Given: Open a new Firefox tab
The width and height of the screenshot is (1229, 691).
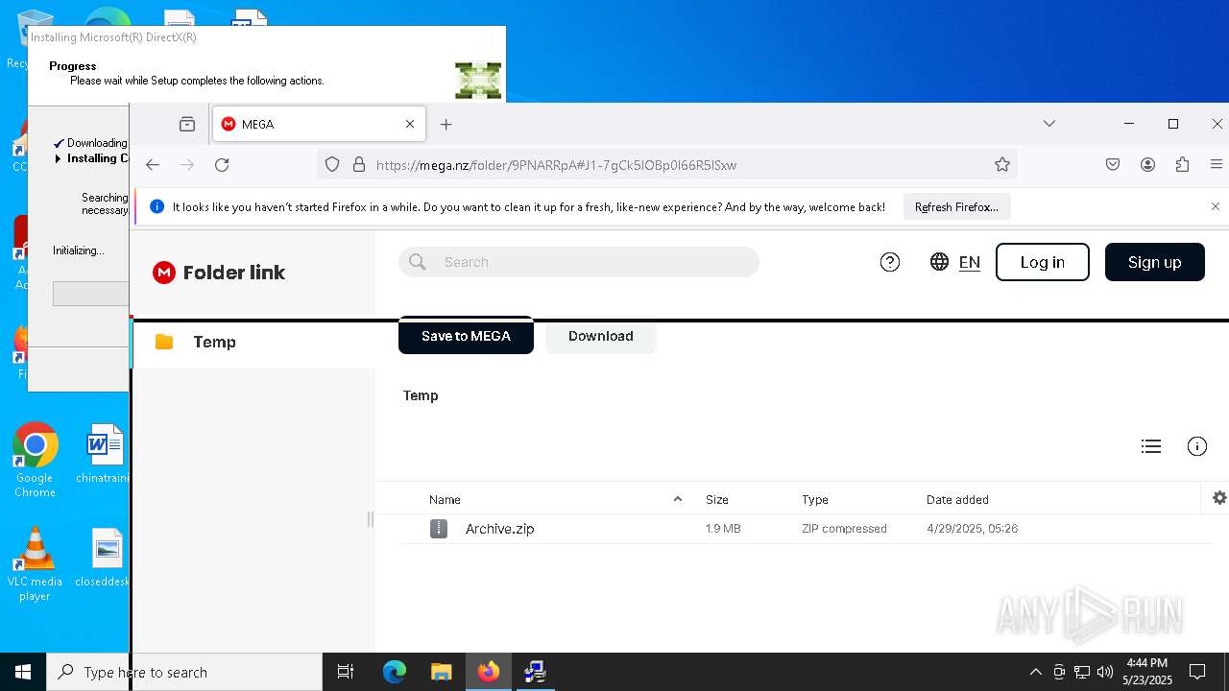Looking at the screenshot, I should (446, 124).
